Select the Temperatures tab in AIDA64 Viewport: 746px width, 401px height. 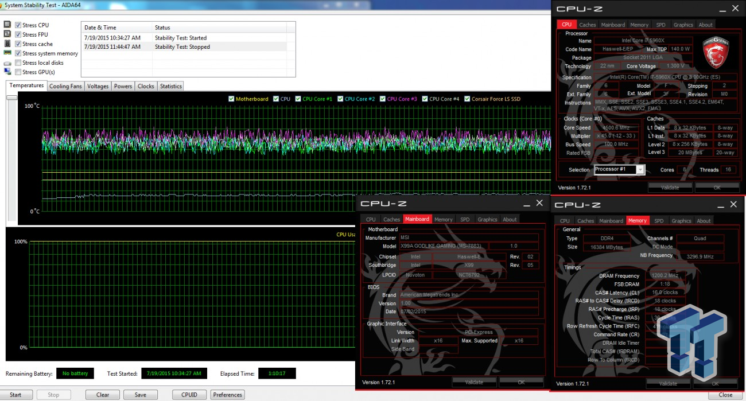point(27,85)
